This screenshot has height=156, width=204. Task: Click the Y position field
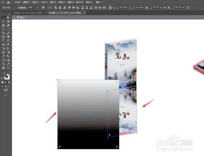[140, 8]
